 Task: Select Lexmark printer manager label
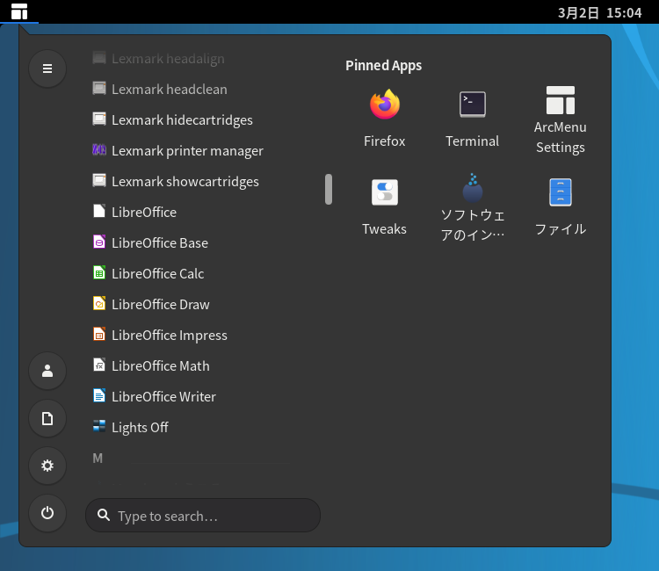(x=187, y=151)
